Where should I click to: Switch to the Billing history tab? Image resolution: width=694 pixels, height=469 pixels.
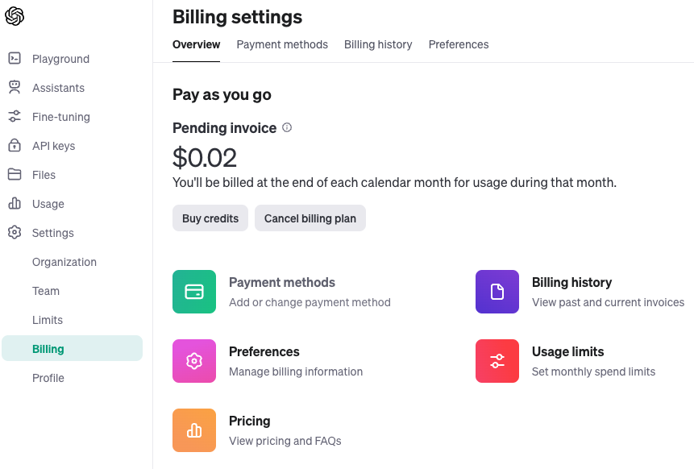378,44
